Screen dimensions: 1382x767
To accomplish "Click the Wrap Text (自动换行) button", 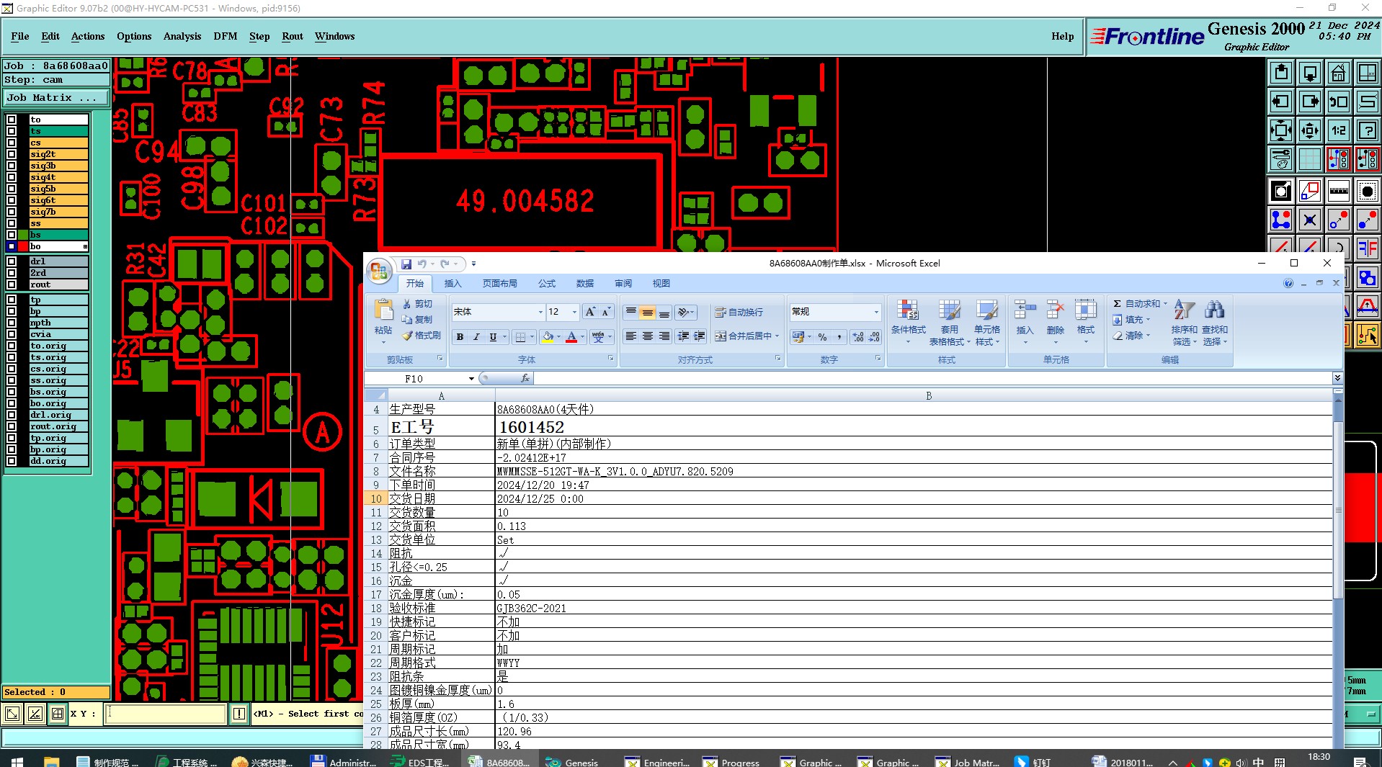I will click(x=739, y=312).
